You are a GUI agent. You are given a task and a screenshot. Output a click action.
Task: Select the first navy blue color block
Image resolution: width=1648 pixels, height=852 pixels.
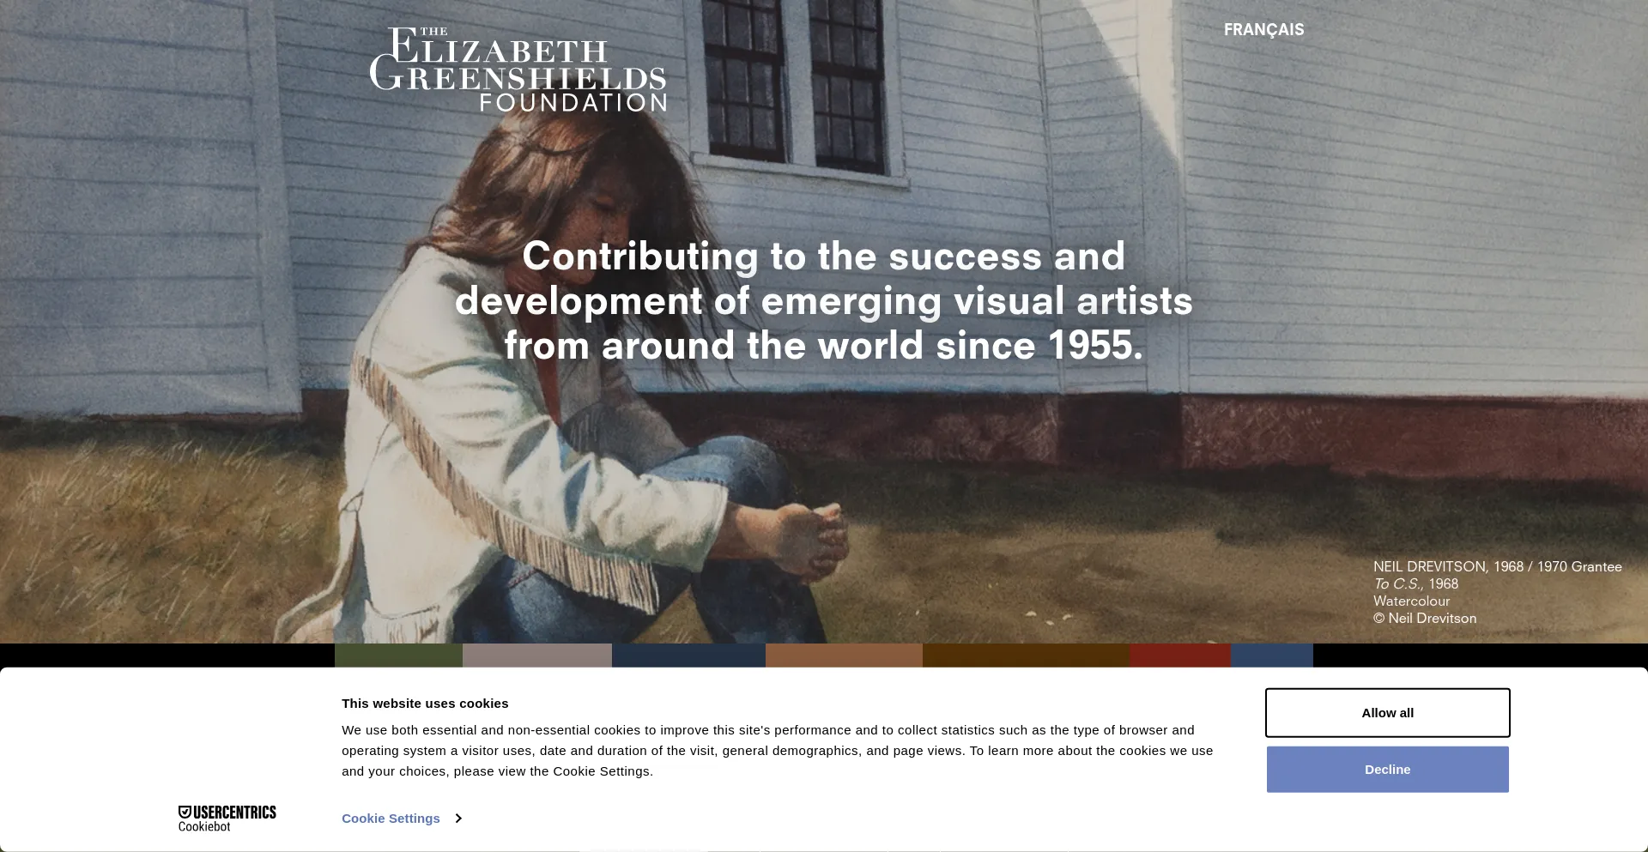pos(688,656)
